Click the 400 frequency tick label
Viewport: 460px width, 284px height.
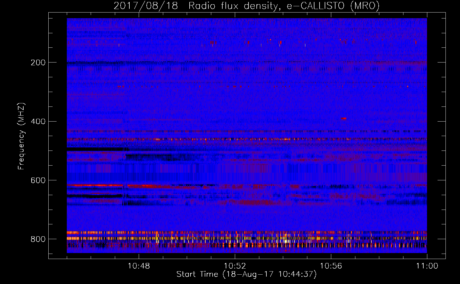[x=38, y=122]
